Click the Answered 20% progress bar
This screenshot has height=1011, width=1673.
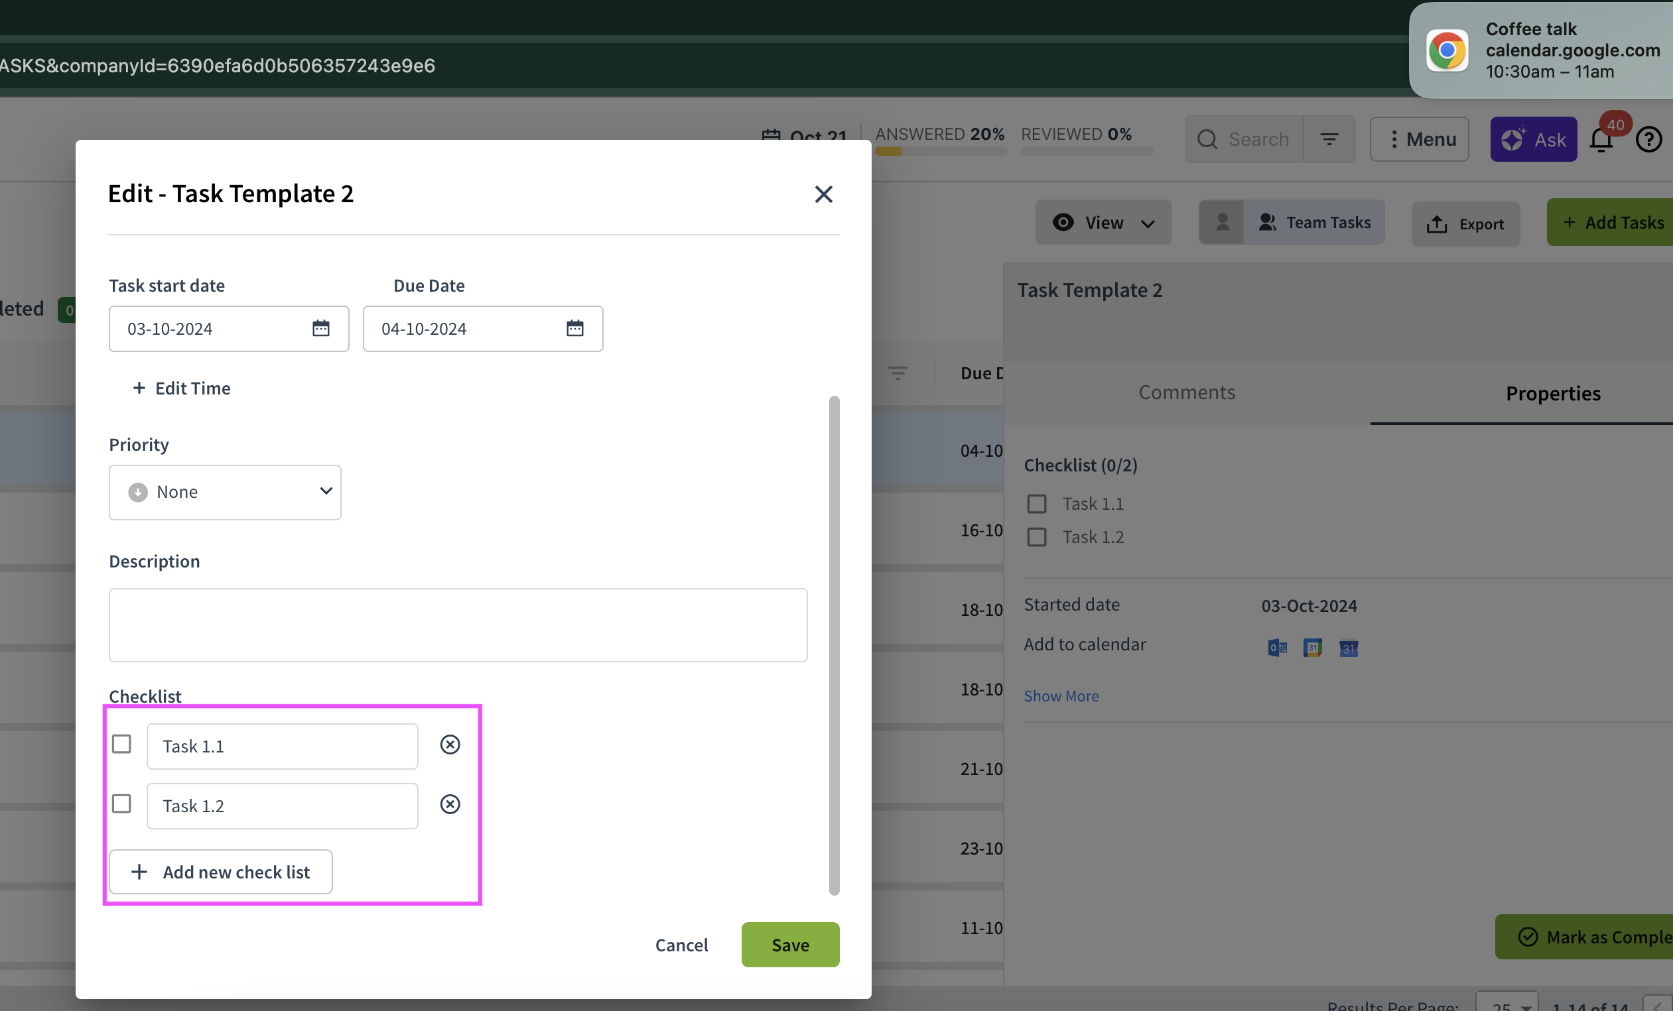click(x=940, y=150)
